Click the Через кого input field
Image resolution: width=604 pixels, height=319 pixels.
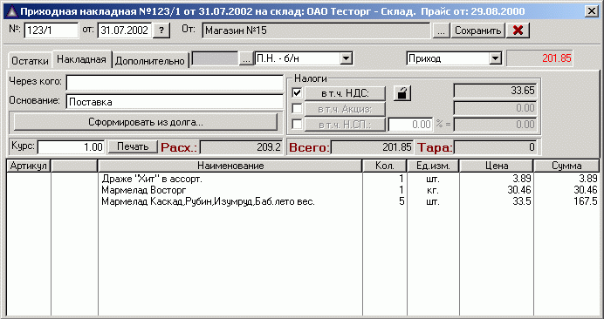pos(175,82)
